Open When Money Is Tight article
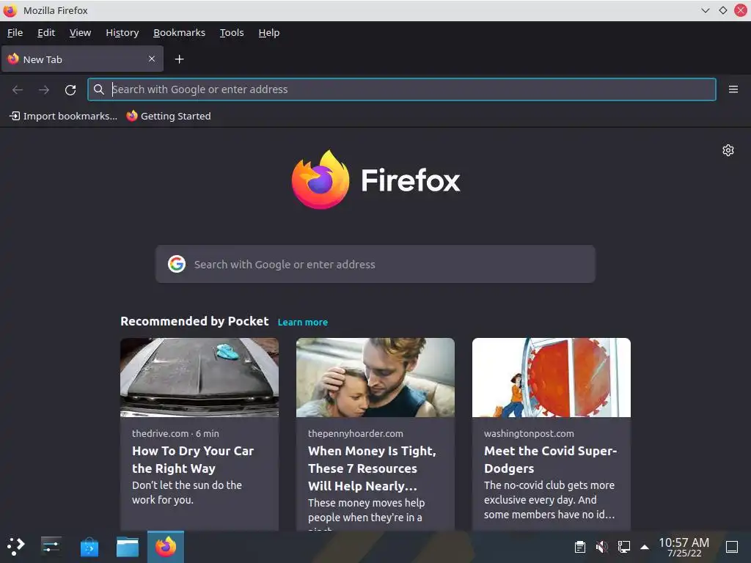The width and height of the screenshot is (751, 563). (372, 468)
